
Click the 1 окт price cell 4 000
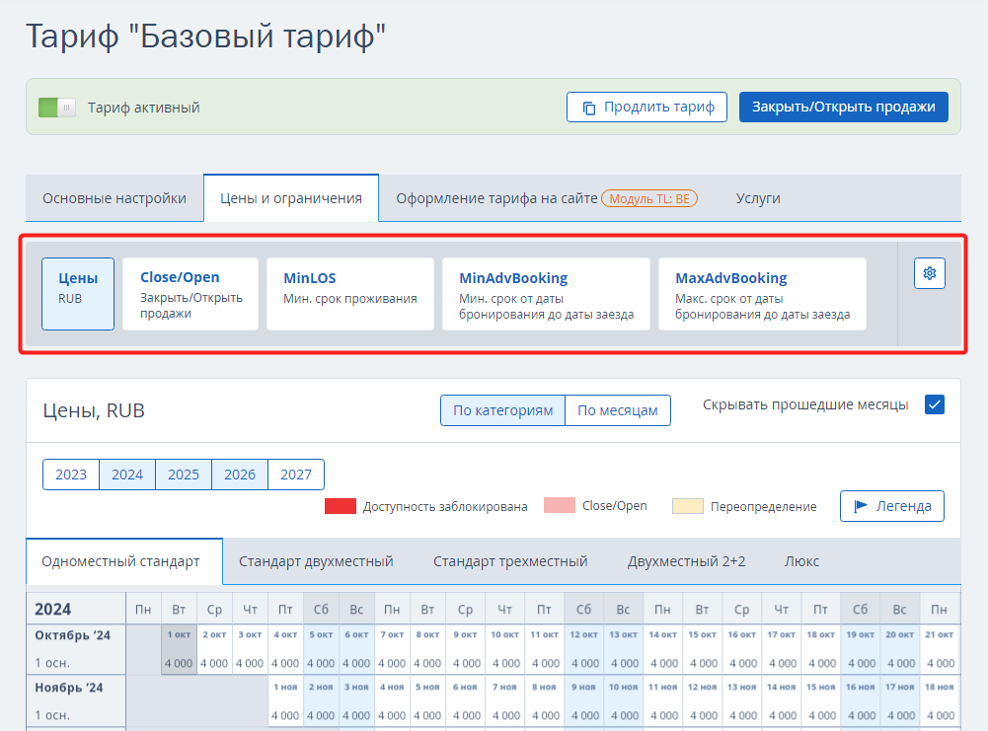[179, 663]
